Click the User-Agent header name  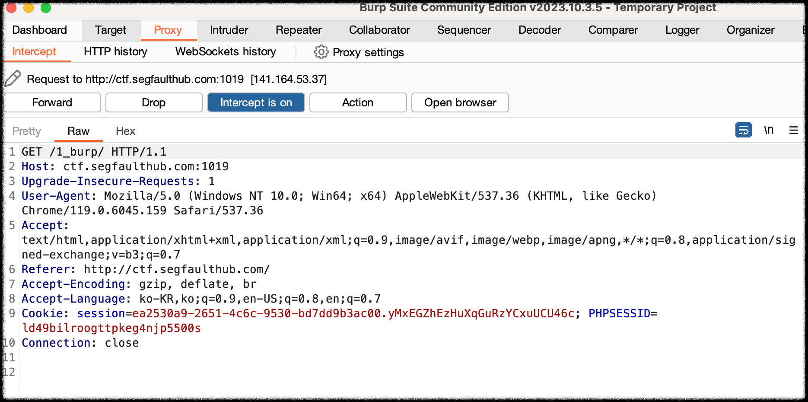point(56,196)
